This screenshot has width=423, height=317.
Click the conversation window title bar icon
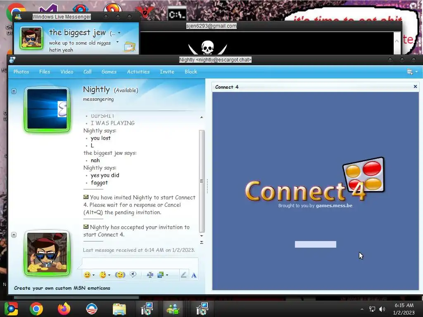[12, 59]
